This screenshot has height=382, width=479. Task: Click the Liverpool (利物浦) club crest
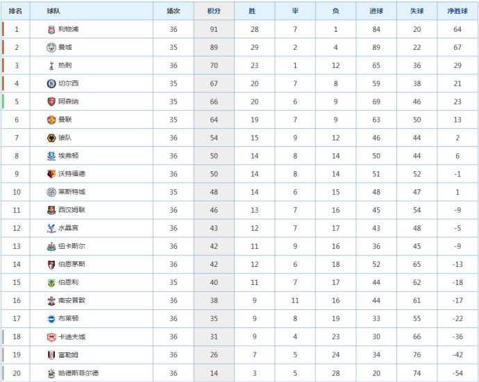pyautogui.click(x=51, y=30)
